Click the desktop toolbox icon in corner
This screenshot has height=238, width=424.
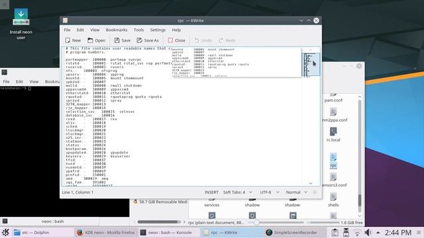[x=5, y=5]
